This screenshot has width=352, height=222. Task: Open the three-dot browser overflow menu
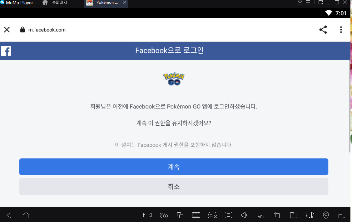[341, 30]
